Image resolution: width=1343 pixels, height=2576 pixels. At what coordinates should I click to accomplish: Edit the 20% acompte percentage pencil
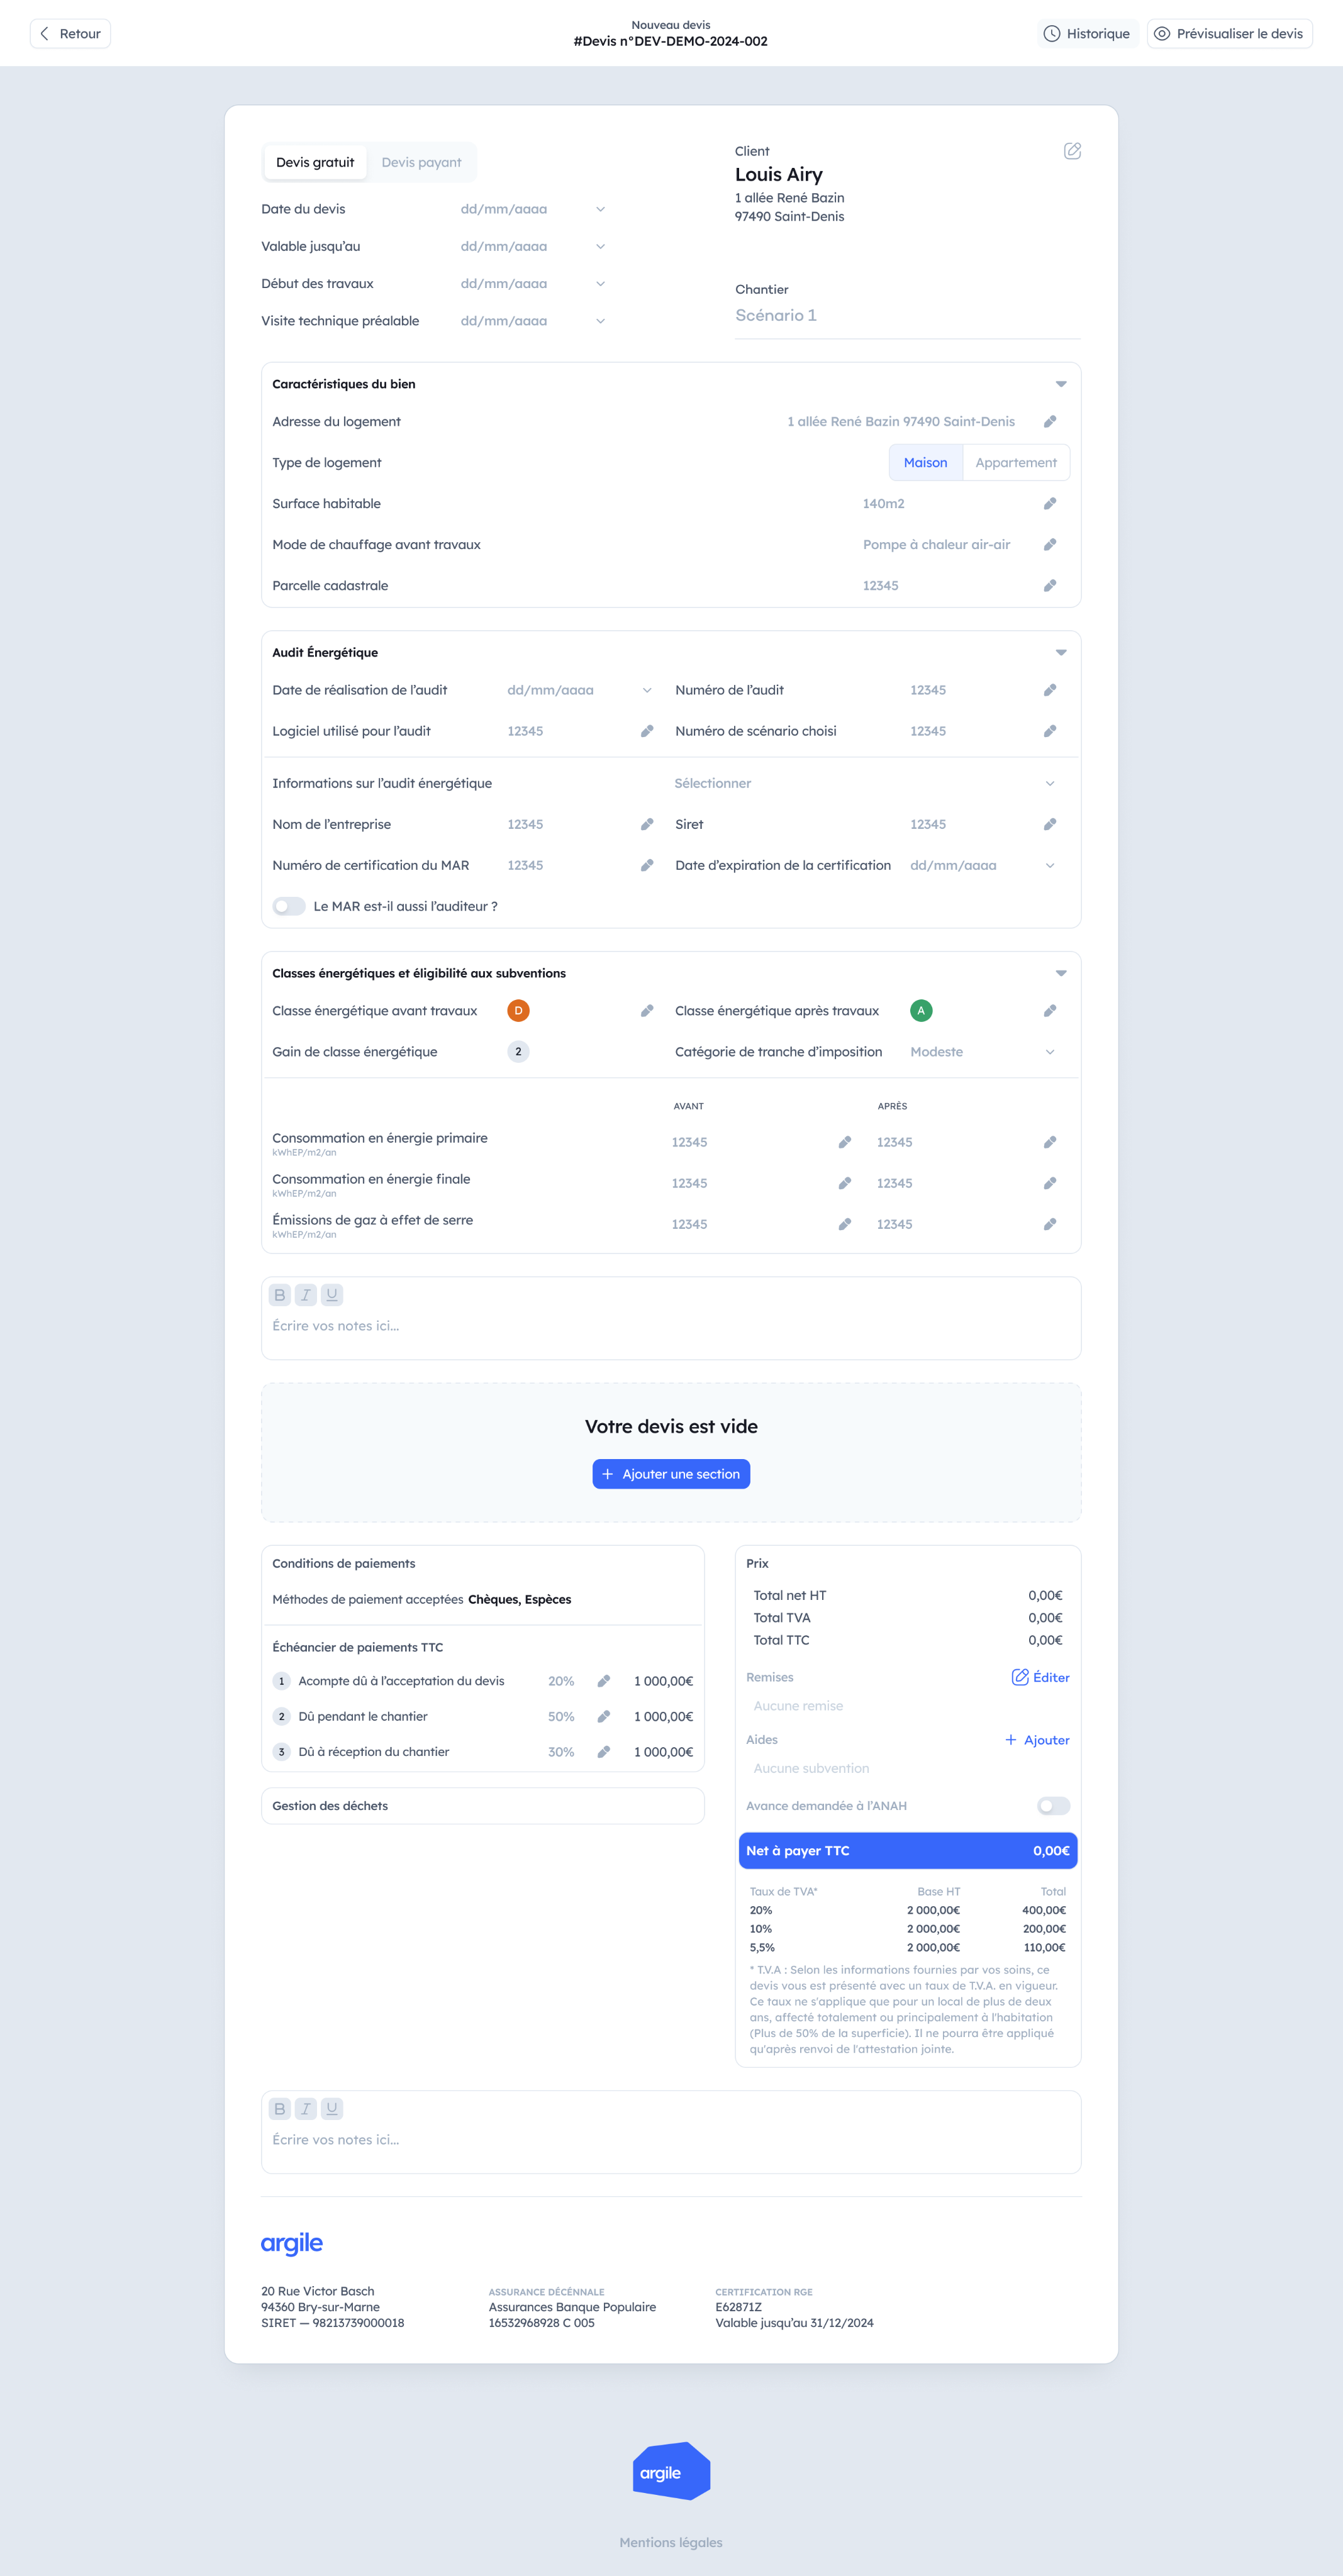(x=603, y=1681)
